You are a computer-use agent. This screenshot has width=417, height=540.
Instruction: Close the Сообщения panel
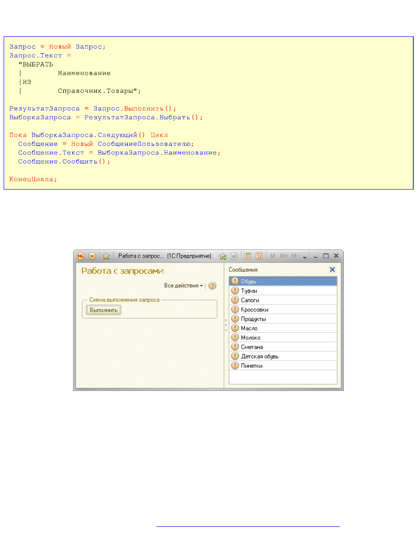332,270
